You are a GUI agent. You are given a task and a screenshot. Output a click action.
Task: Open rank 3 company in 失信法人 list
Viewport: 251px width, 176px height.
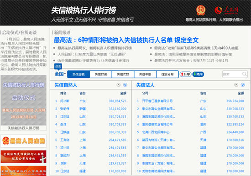click(x=158, y=116)
